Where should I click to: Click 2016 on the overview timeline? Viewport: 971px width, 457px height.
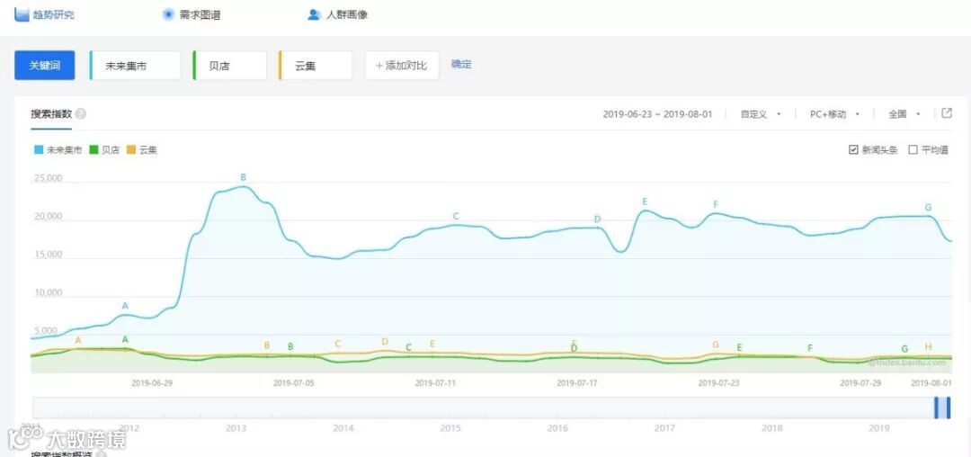coord(557,428)
